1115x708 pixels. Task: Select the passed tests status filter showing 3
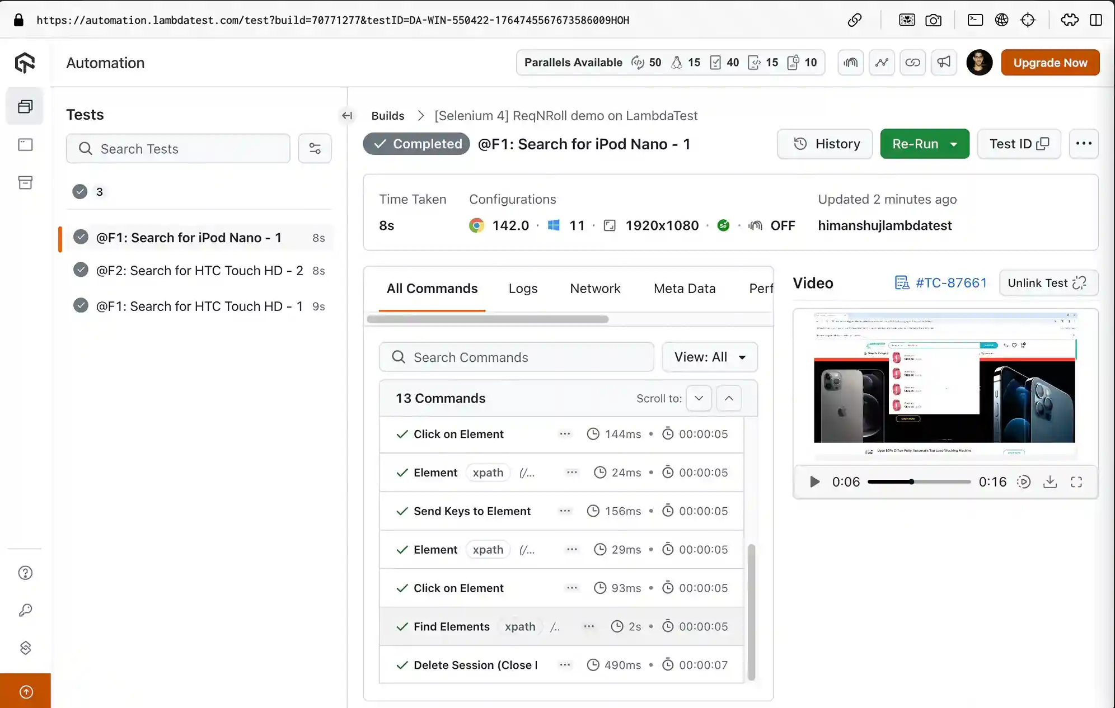coord(88,192)
